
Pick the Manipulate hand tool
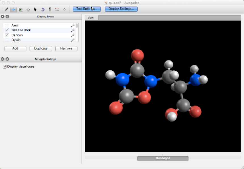point(28,9)
